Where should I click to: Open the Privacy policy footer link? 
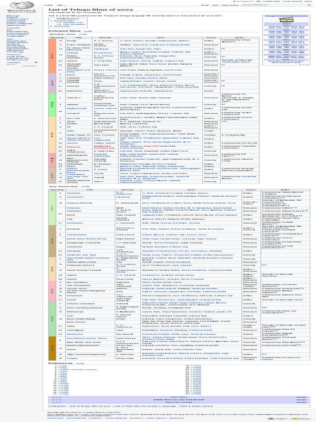pyautogui.click(x=56, y=418)
